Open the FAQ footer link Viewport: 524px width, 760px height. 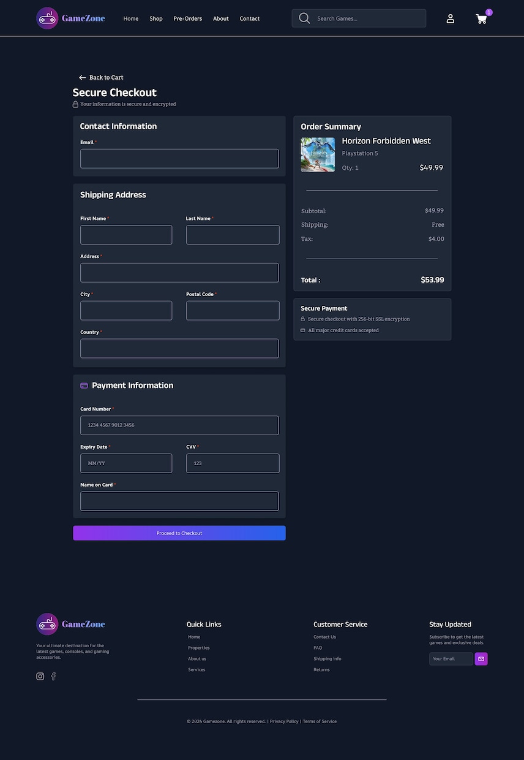click(x=318, y=648)
